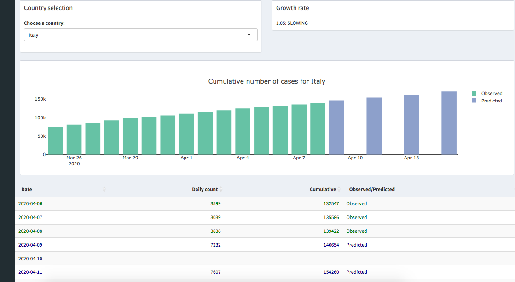Click the last blue predicted bar
The image size is (515, 282).
[449, 123]
